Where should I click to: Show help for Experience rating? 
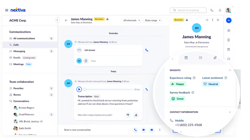click(x=194, y=78)
